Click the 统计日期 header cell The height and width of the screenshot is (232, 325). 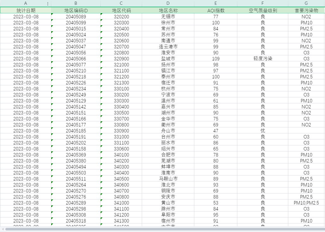coord(26,10)
